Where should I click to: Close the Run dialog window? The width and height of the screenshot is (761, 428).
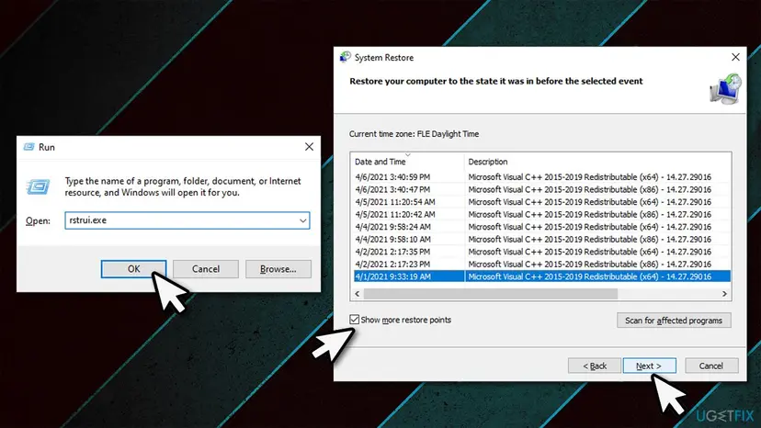tap(309, 147)
